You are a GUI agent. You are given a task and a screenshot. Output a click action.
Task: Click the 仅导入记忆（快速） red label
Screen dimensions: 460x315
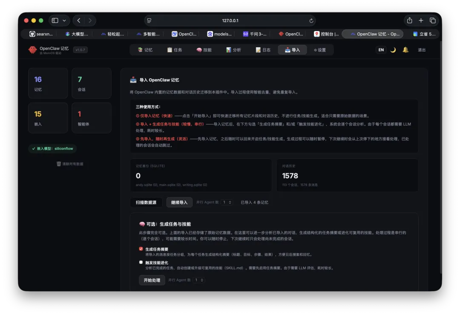point(154,116)
